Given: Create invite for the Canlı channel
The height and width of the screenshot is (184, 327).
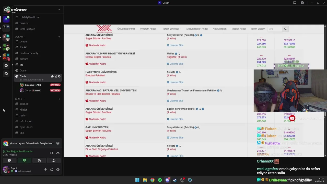Looking at the screenshot, I should coord(56,76).
